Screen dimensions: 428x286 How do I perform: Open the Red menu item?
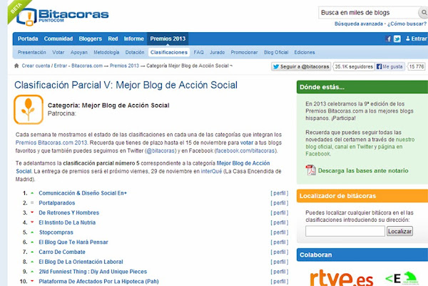click(113, 39)
